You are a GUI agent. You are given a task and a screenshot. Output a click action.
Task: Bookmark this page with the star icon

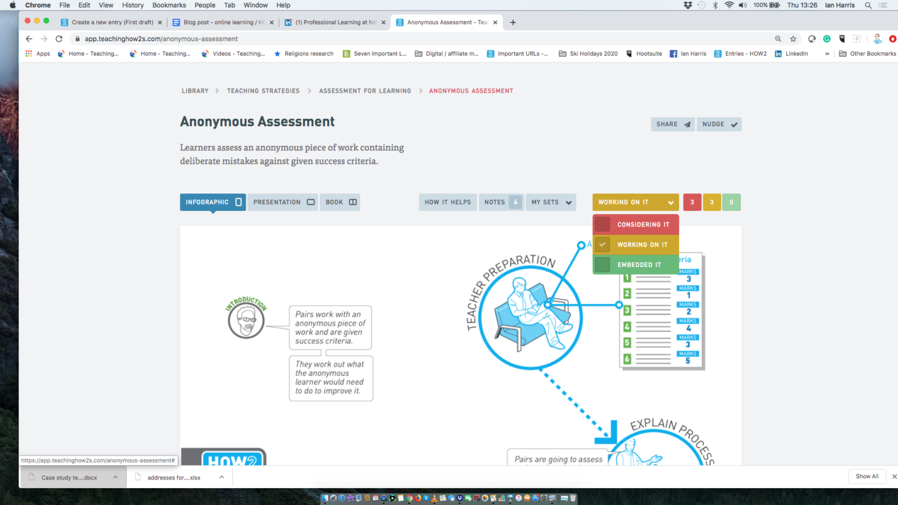click(x=793, y=39)
